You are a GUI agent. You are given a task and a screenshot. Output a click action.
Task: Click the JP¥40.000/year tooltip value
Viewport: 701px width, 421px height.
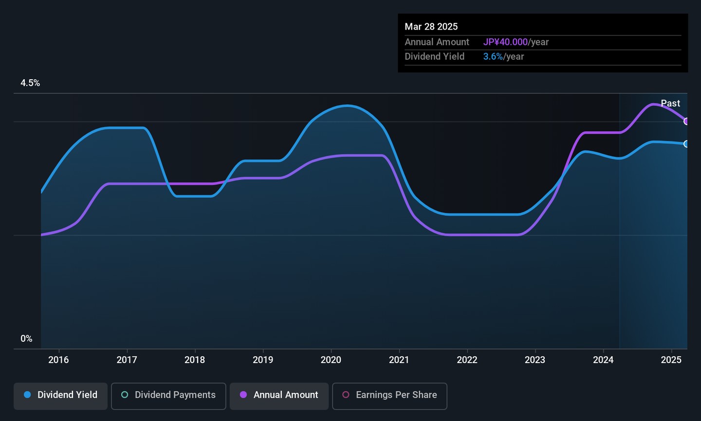click(516, 42)
